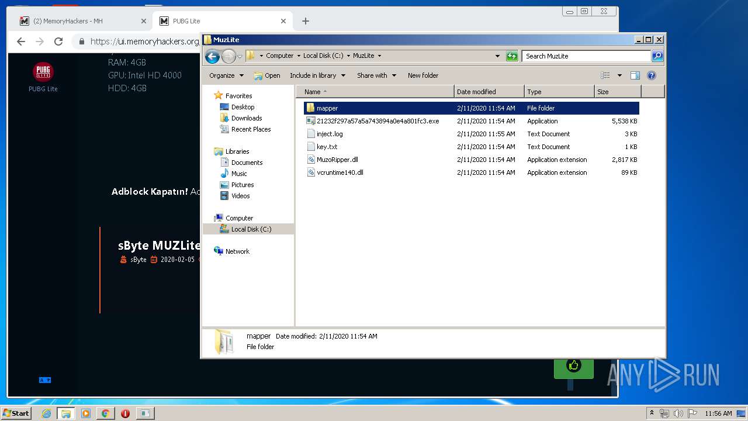Open Recent Places in navigation pane
Image resolution: width=748 pixels, height=421 pixels.
(245, 129)
